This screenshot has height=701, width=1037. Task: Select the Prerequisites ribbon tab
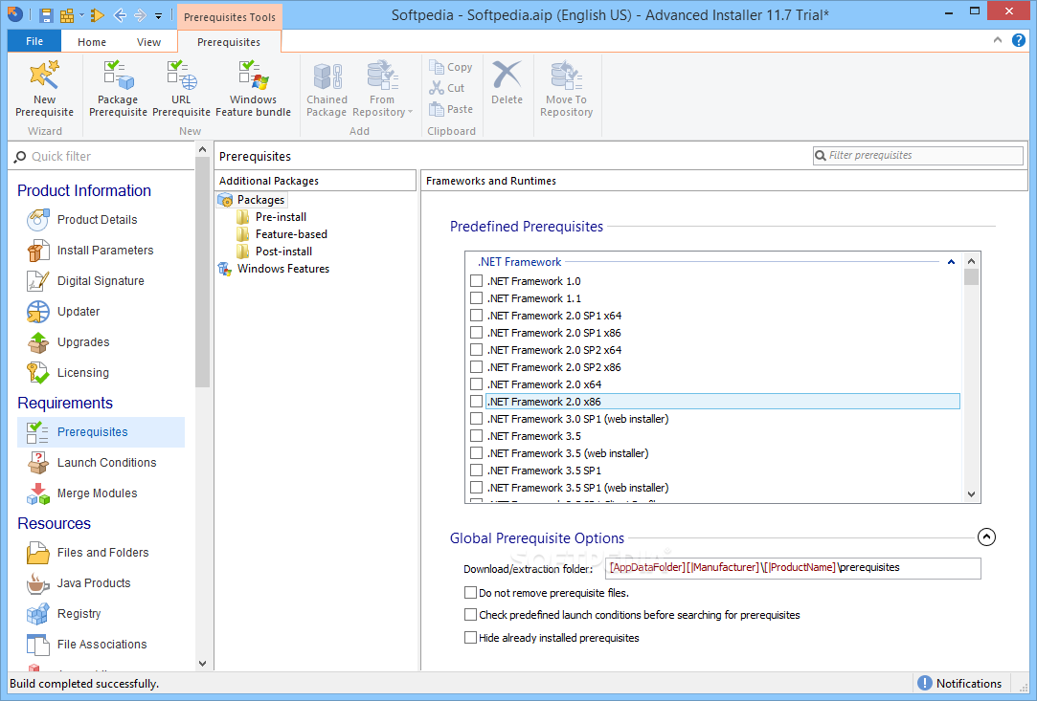tap(229, 42)
